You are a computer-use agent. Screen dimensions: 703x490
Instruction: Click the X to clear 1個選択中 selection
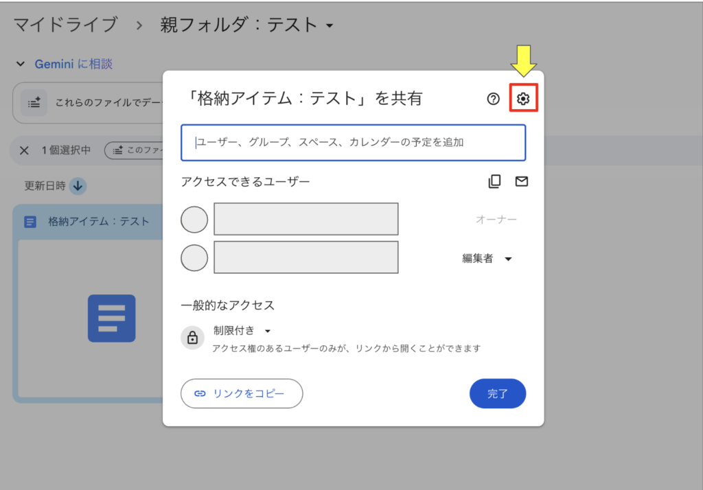[24, 150]
